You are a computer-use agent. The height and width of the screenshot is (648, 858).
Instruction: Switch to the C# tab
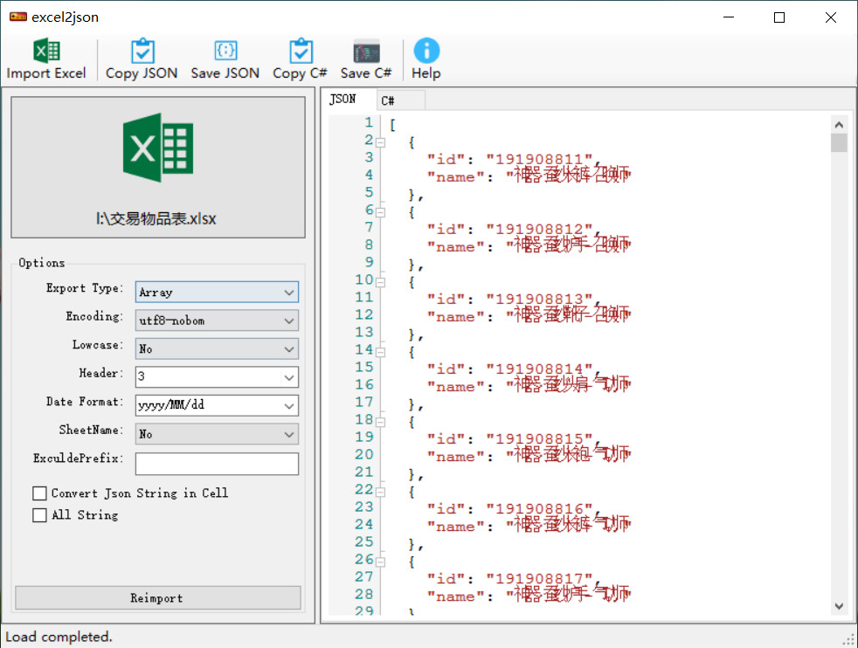pyautogui.click(x=388, y=100)
